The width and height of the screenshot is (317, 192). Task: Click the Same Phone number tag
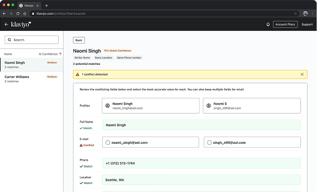[129, 58]
